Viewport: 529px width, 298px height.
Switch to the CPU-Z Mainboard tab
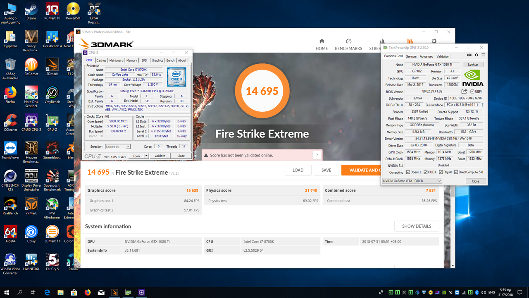(116, 60)
